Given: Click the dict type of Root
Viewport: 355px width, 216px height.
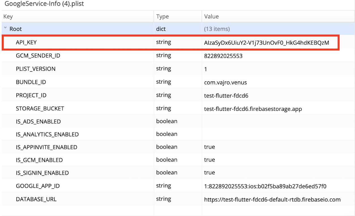Looking at the screenshot, I should click(x=161, y=29).
